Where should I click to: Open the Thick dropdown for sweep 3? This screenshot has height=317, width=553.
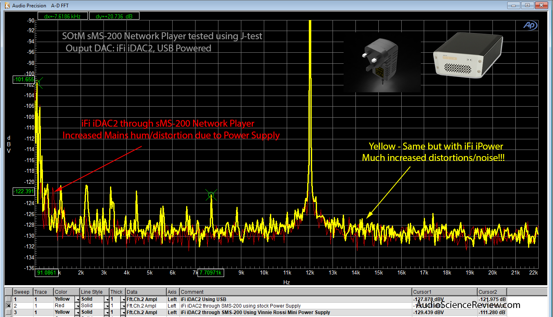[x=123, y=312]
